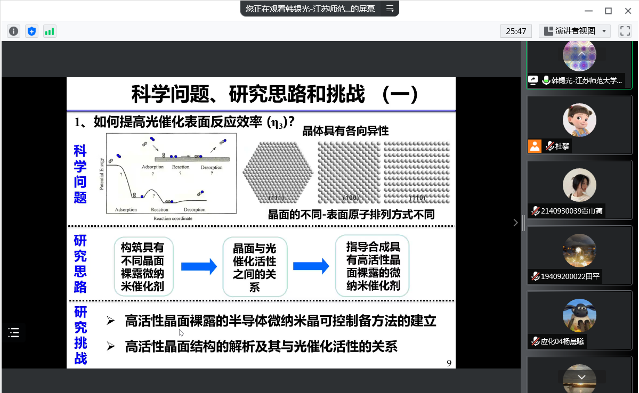
Task: Open the 演讲者视图 view dropdown
Action: pos(575,31)
